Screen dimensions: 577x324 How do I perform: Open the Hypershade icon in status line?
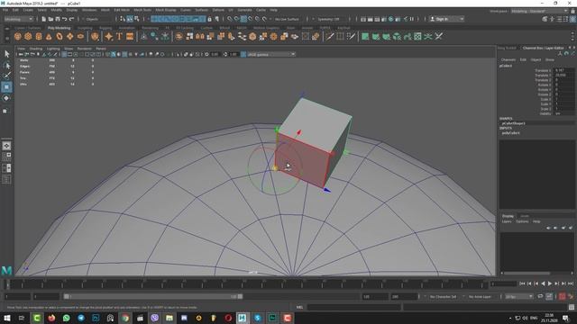coord(390,19)
